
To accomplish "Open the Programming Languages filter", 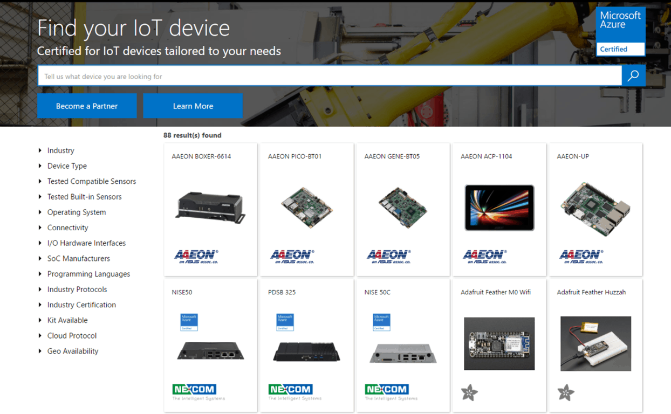I will click(x=88, y=274).
